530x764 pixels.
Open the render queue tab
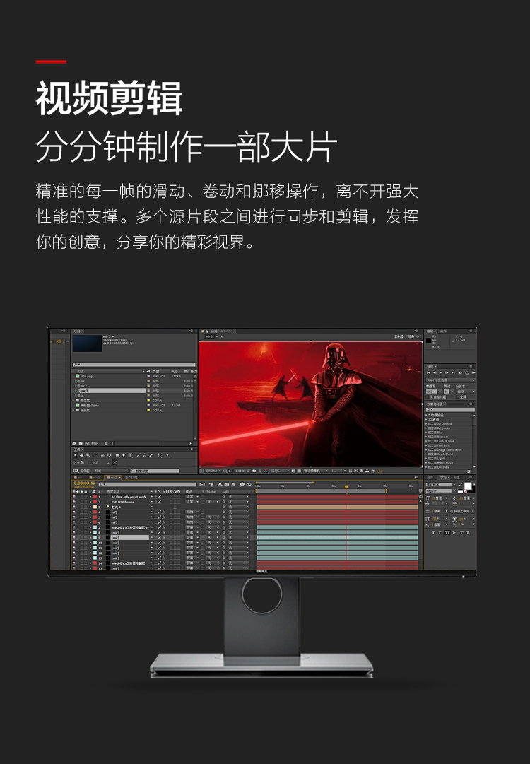click(131, 478)
